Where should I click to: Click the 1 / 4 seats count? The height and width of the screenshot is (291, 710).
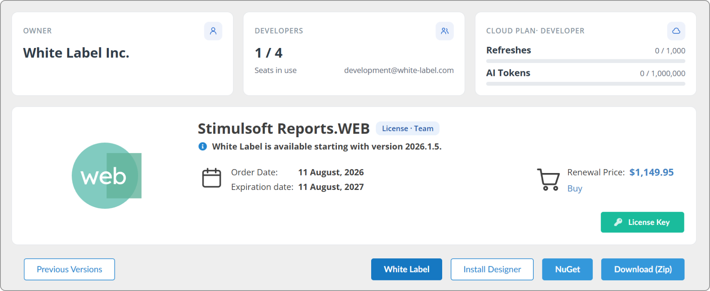pos(269,53)
